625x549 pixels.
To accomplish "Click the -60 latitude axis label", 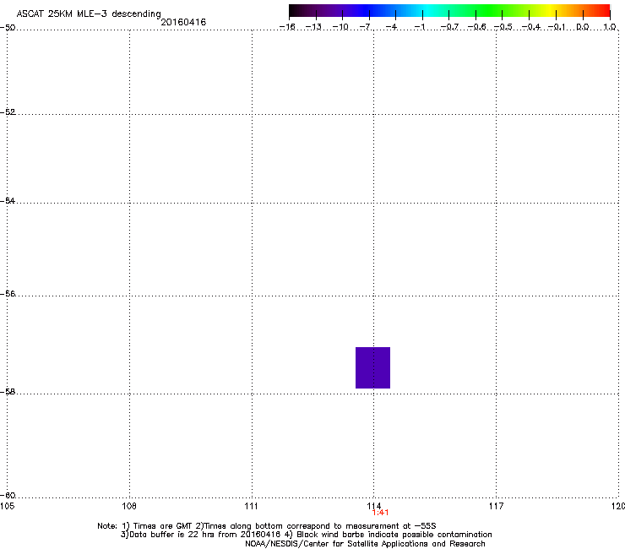I will [8, 495].
